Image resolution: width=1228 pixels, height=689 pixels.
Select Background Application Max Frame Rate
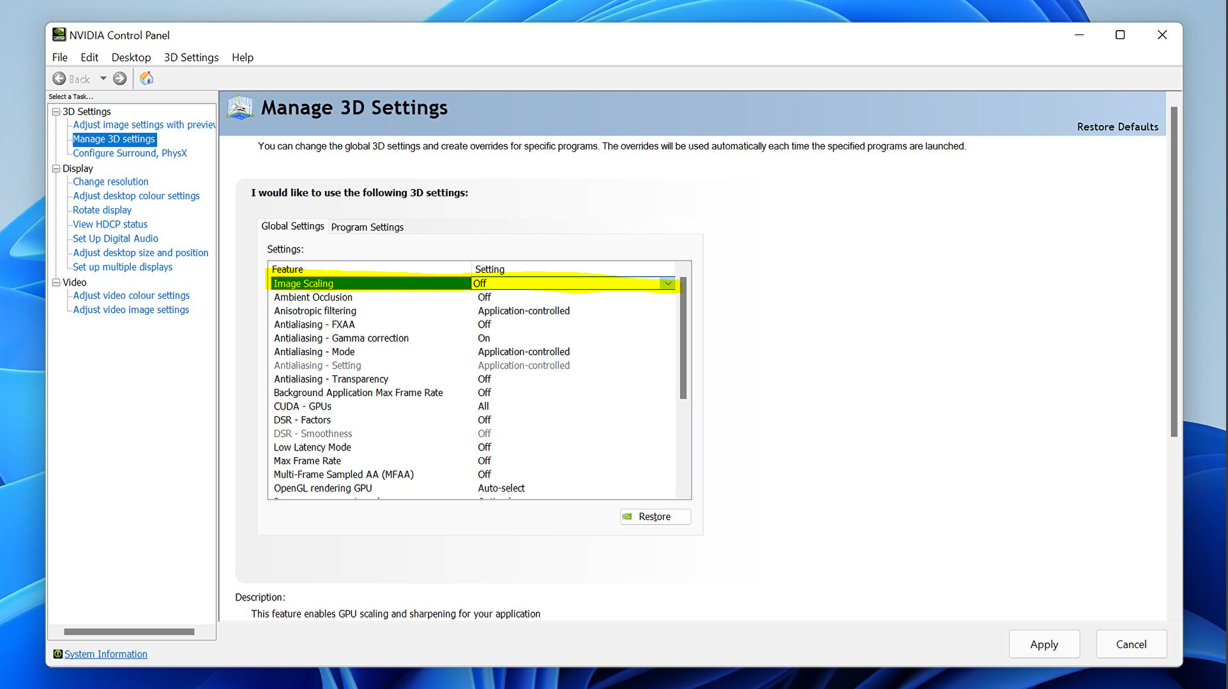(x=472, y=393)
